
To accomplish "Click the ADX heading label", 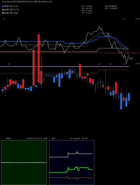I will [53, 138].
